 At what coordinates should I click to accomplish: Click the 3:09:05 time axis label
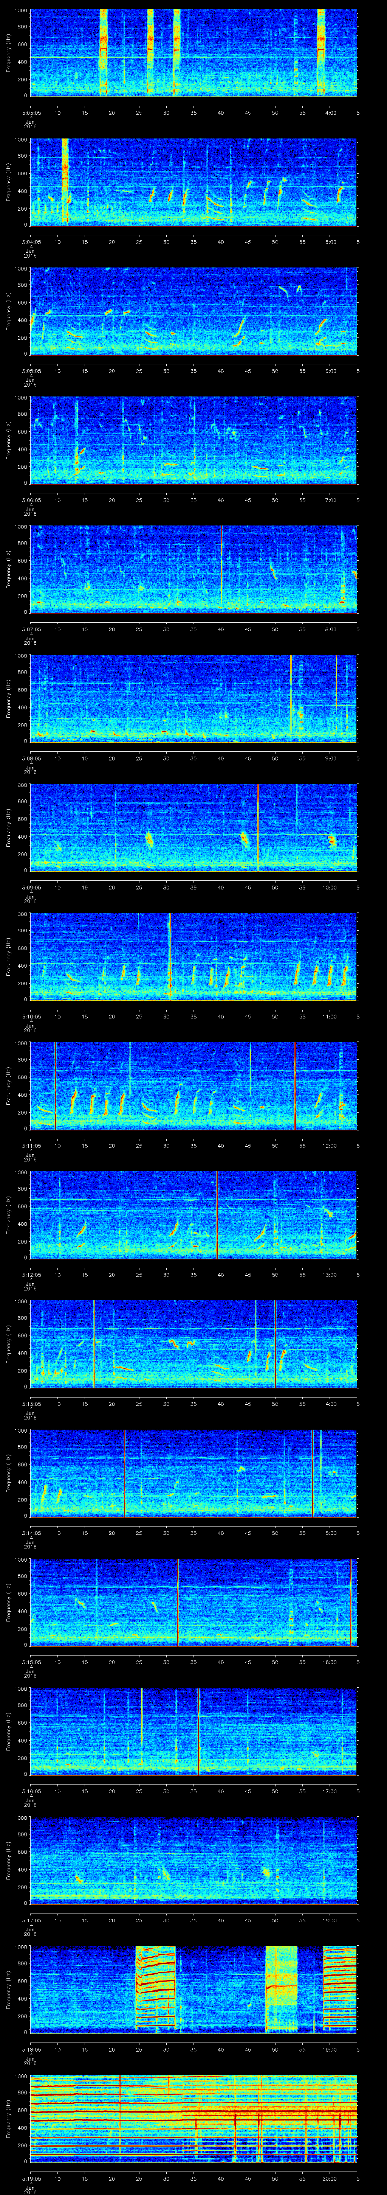tap(31, 887)
